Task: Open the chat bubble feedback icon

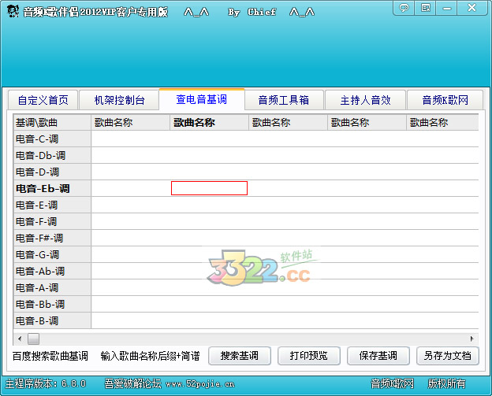Action: [x=404, y=8]
